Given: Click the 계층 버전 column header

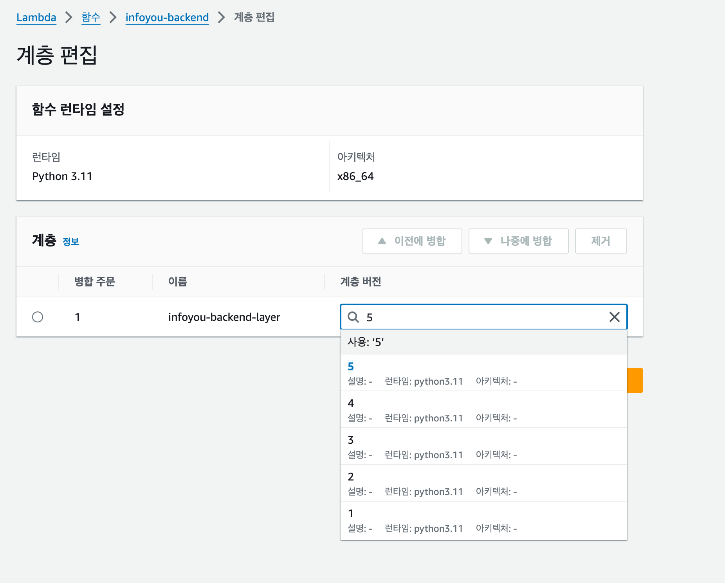Looking at the screenshot, I should (361, 282).
